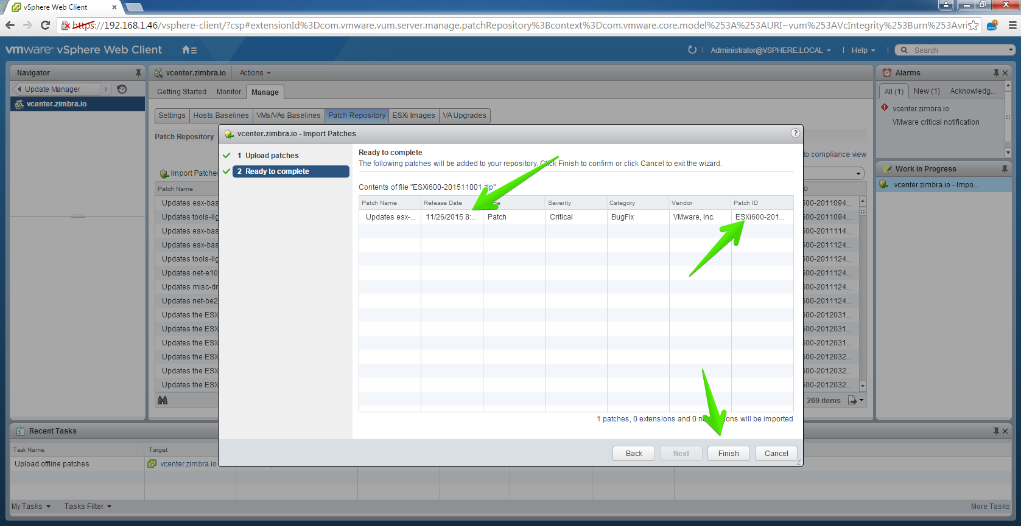Click the browser address bar

pos(519,25)
